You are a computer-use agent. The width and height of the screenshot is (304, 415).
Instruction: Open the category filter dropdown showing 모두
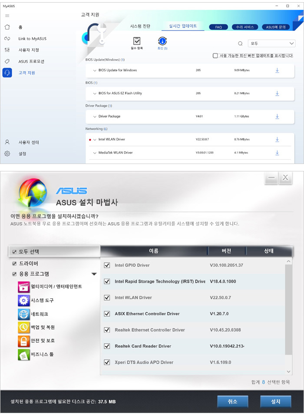pos(271,44)
